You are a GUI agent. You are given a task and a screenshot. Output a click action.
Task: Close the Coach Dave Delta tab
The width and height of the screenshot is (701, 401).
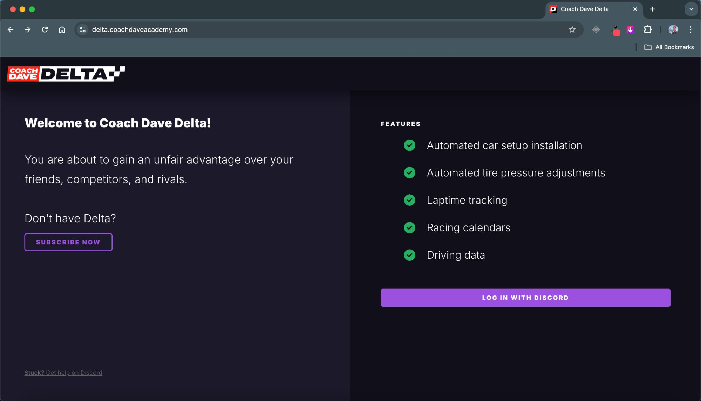pos(635,9)
